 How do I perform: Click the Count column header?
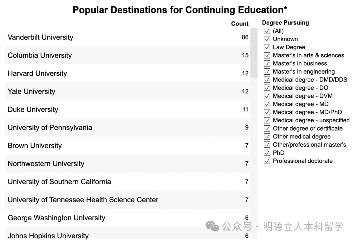click(240, 24)
